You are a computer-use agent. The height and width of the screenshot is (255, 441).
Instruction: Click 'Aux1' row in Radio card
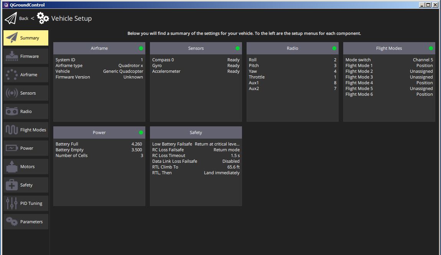click(x=293, y=83)
